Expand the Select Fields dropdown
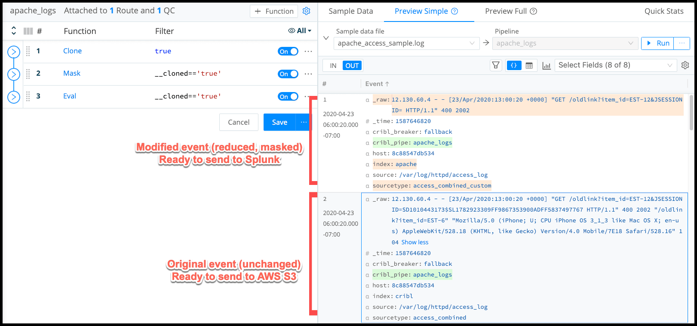697x326 pixels. (x=615, y=65)
